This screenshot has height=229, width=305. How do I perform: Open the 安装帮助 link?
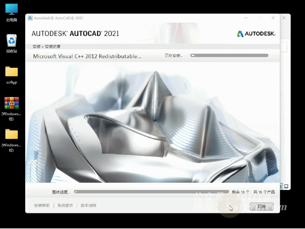click(42, 206)
